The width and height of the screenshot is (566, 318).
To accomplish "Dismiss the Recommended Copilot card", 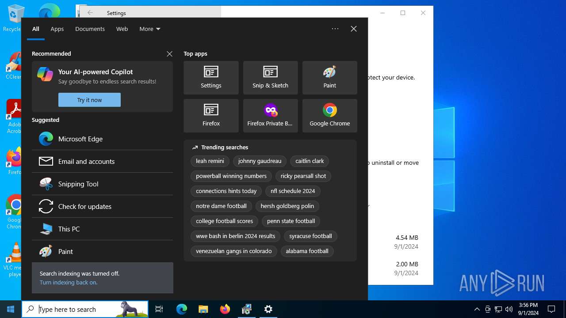I will click(169, 53).
